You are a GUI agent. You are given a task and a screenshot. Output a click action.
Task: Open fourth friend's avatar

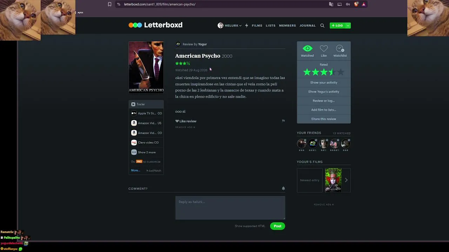coord(334,143)
